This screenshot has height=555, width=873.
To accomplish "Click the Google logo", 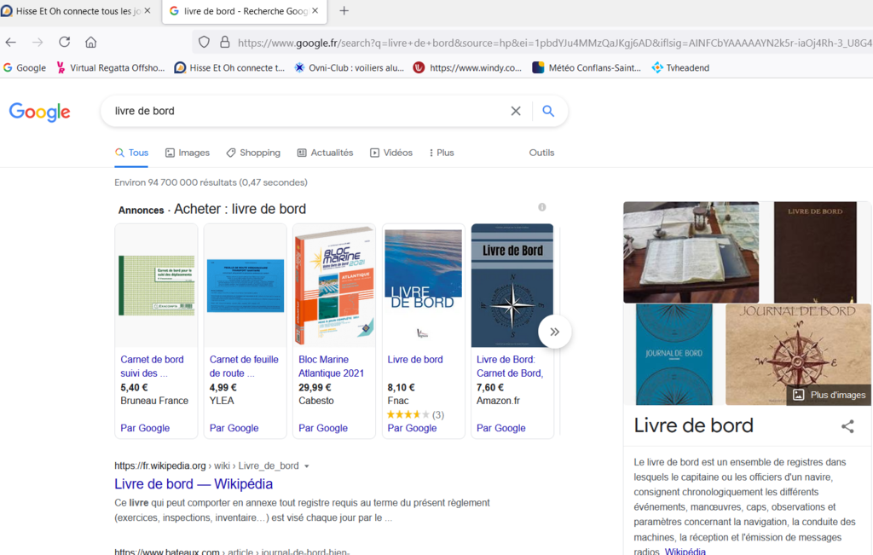I will point(39,112).
